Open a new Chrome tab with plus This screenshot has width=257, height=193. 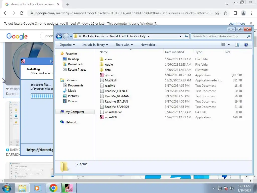coord(68,5)
